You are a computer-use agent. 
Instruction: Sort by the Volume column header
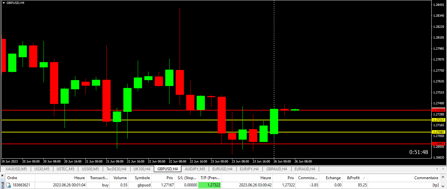[x=119, y=178]
